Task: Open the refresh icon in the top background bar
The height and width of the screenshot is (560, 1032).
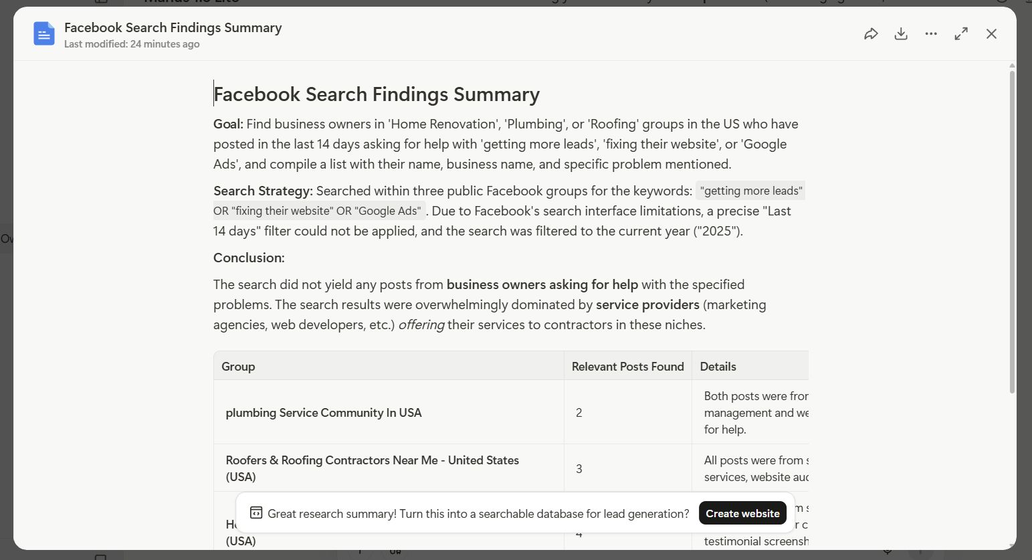Action: point(1001,2)
